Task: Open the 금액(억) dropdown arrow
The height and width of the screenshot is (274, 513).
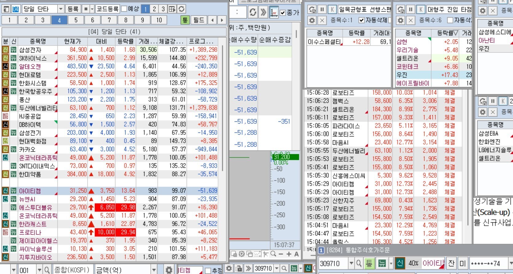Action: pyautogui.click(x=154, y=270)
